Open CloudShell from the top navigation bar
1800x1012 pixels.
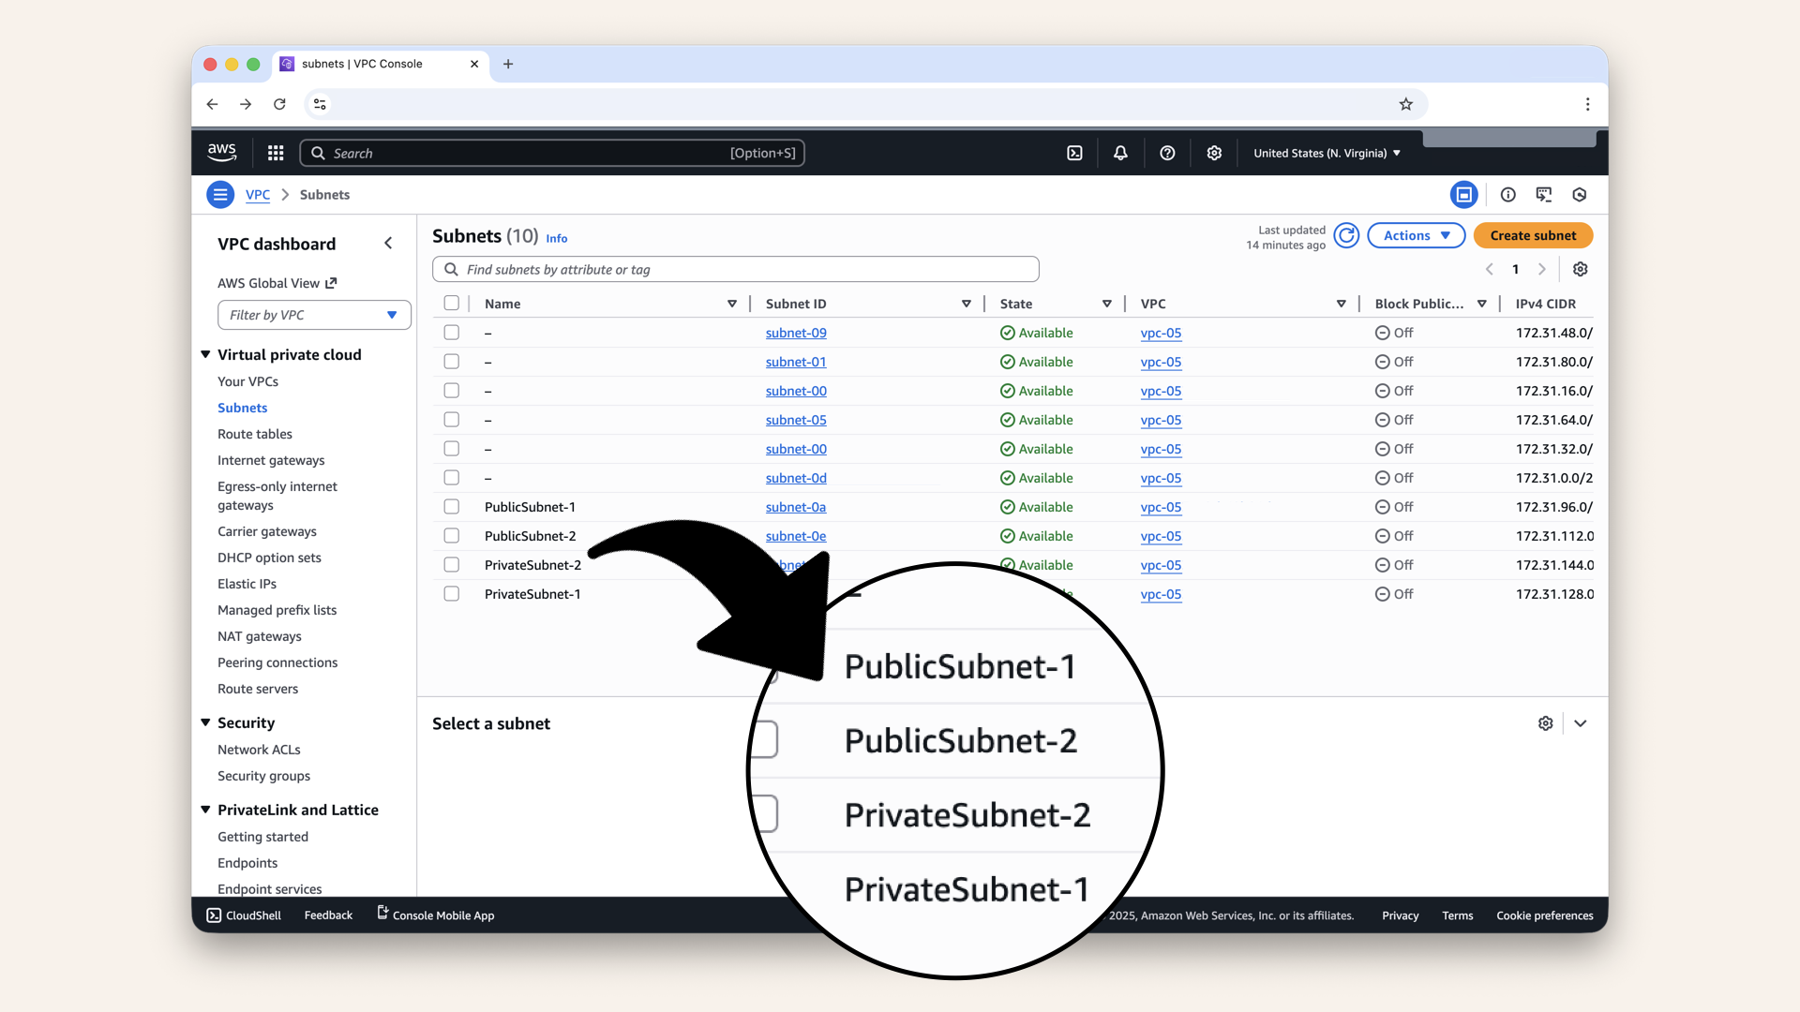point(1074,153)
